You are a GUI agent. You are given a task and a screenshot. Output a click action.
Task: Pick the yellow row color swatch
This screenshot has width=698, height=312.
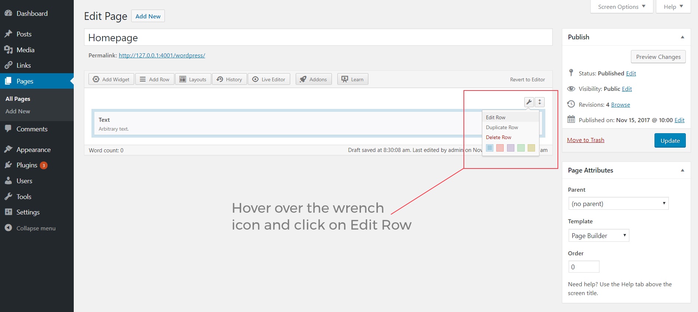(531, 148)
